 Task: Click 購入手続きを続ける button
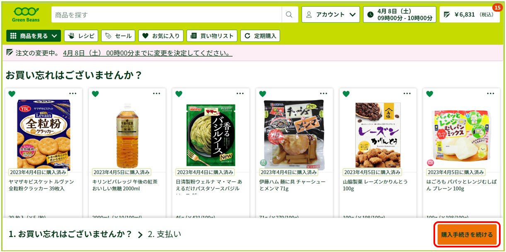(x=467, y=235)
